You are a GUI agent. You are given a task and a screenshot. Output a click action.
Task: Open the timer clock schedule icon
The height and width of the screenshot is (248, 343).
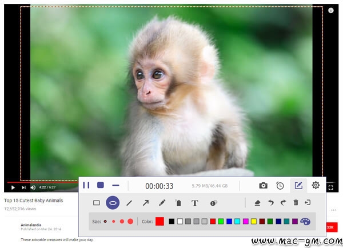[280, 186]
